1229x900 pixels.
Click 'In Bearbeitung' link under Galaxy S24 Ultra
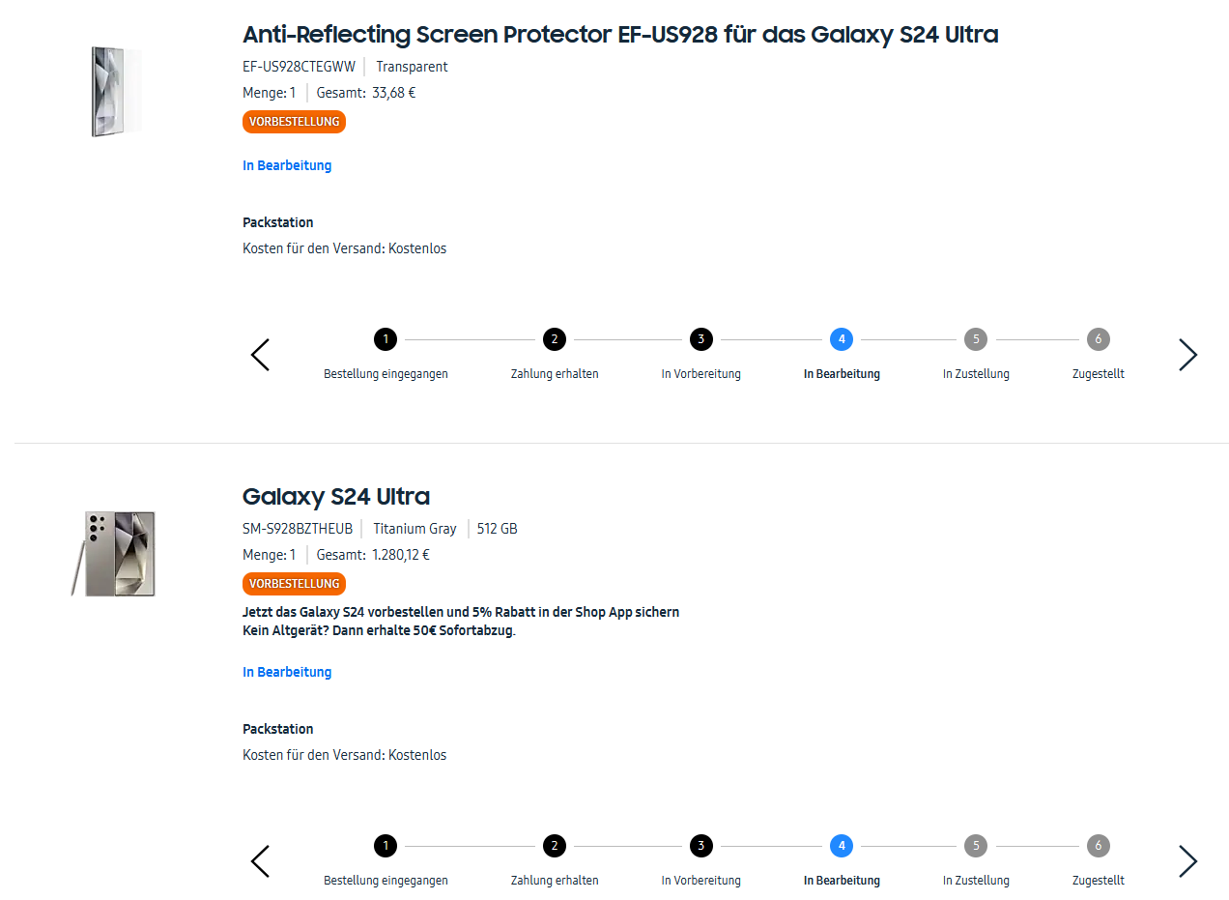click(x=287, y=672)
